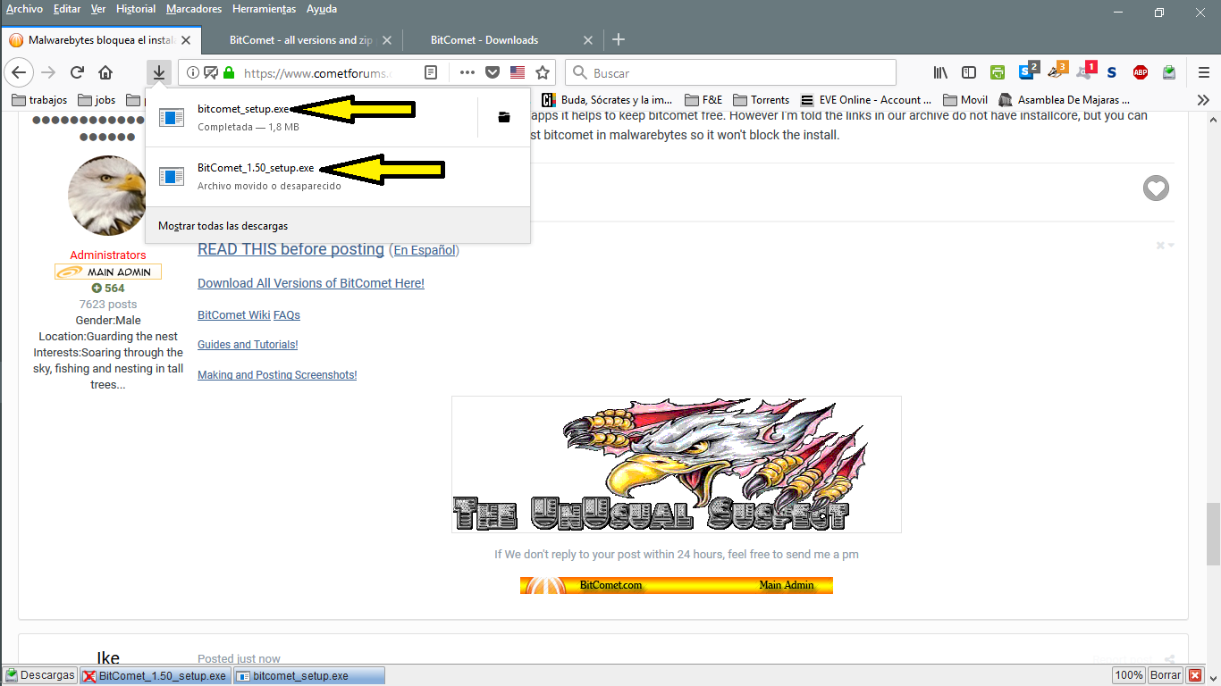Reload the page with the refresh icon
The image size is (1221, 686).
(x=77, y=72)
